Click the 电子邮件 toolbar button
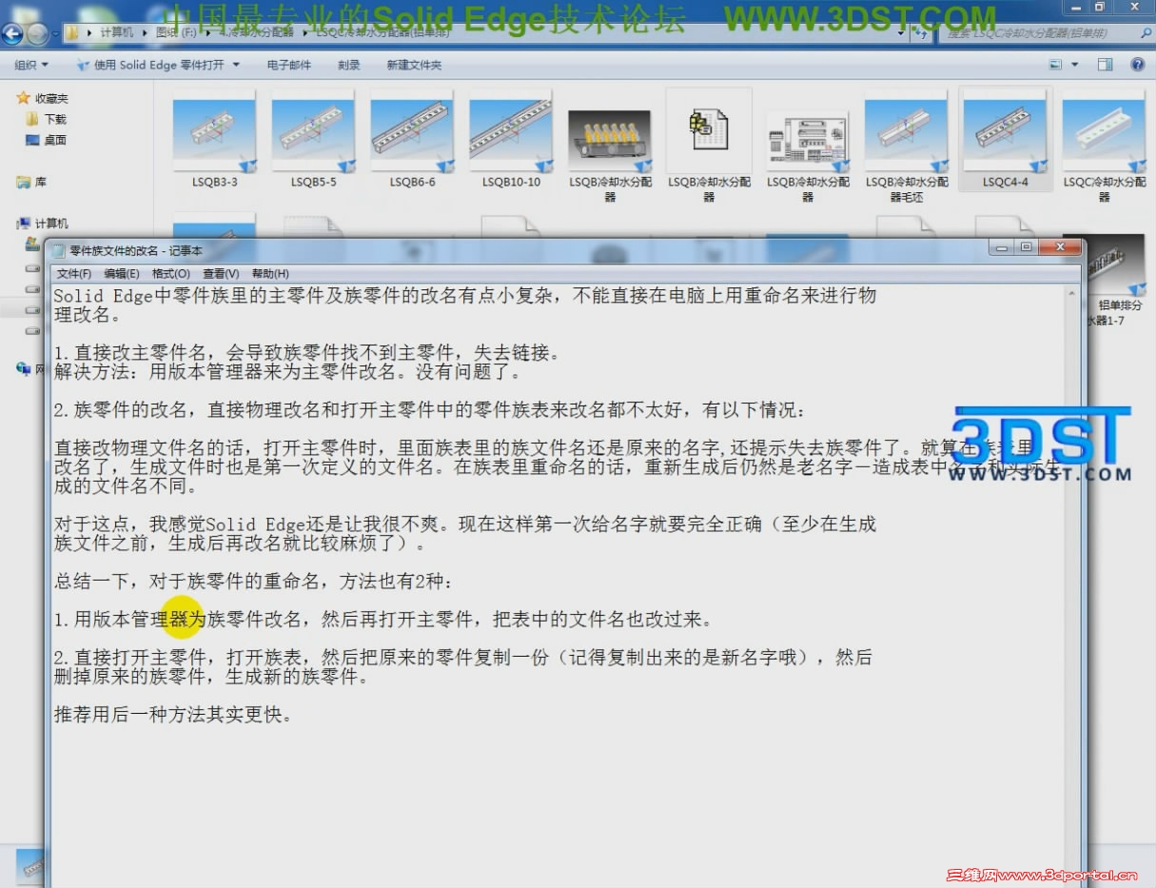Viewport: 1156px width, 888px height. 289,65
